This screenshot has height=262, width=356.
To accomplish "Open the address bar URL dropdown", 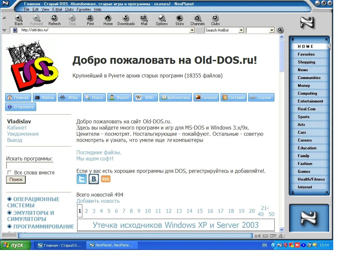I will tap(192, 30).
